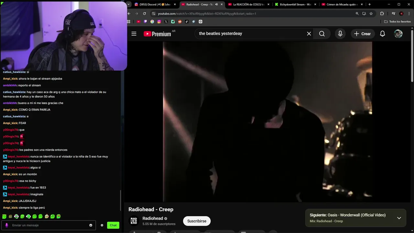
Task: Expand the Siguiente Oasis - Wonderwall mix panel
Action: (x=399, y=218)
